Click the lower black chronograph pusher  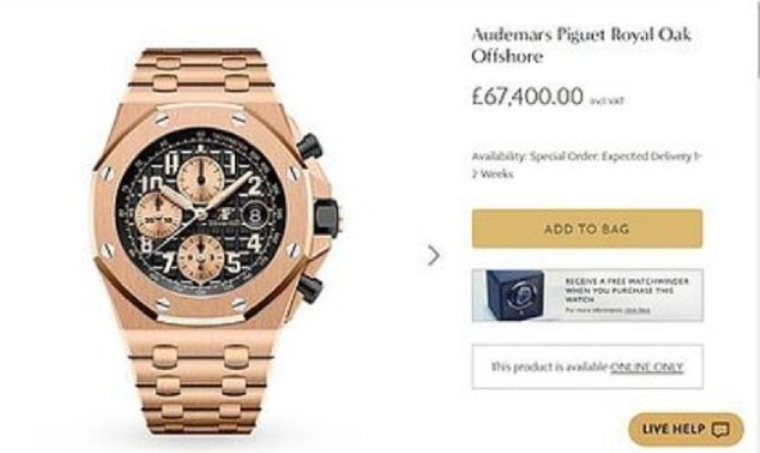tap(310, 288)
